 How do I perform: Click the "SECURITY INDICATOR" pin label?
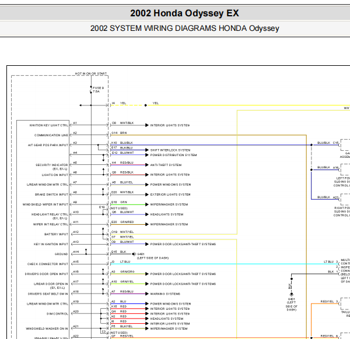(x=52, y=165)
